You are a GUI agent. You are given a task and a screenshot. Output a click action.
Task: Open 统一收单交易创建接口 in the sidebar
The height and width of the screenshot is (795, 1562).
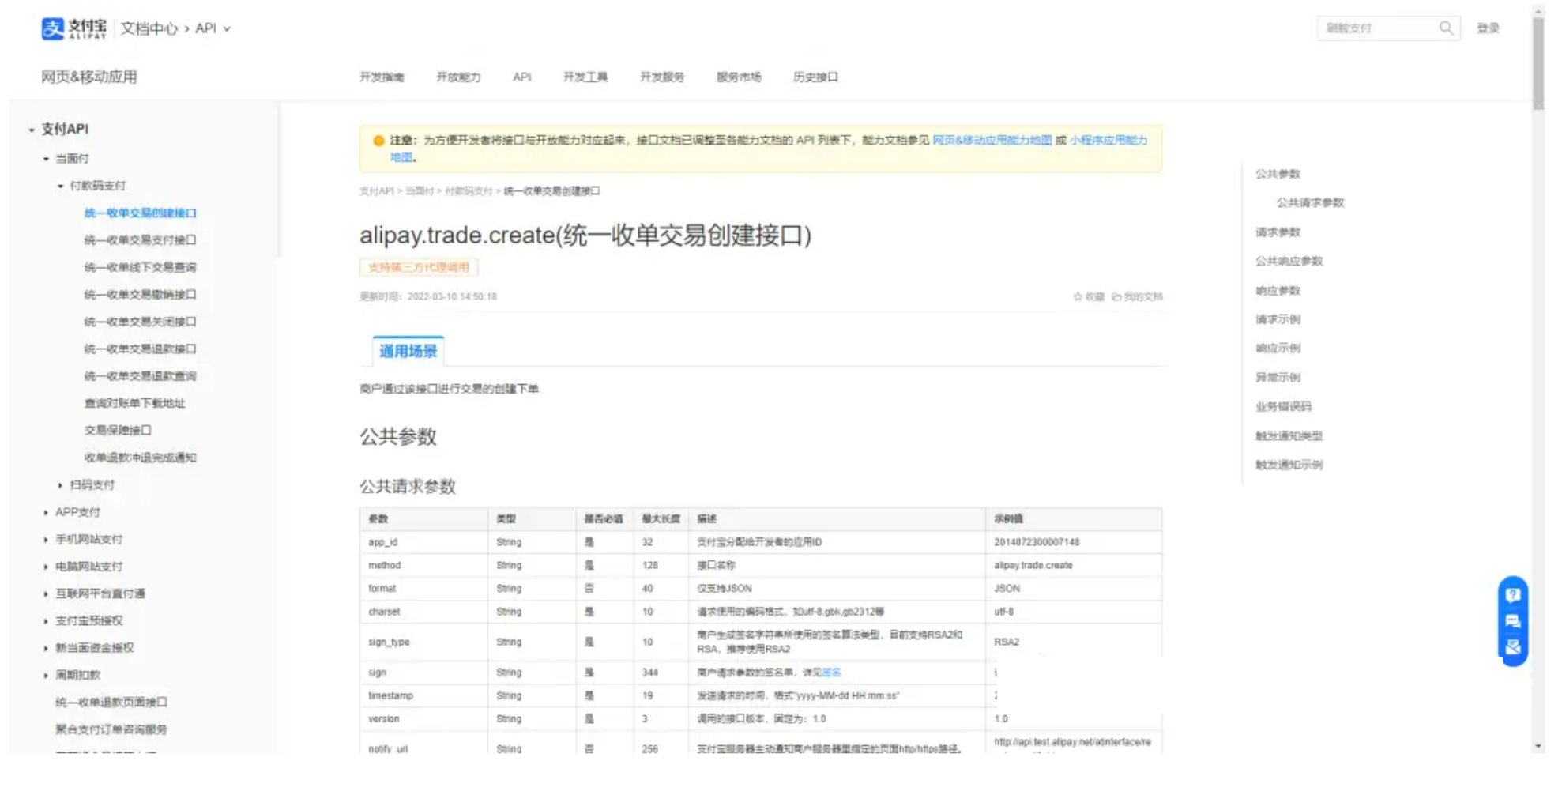point(140,213)
